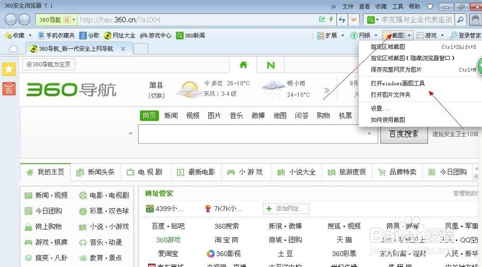Click the 截图 screenshot toolbar button
Screen dimensions: 482x267
click(394, 35)
